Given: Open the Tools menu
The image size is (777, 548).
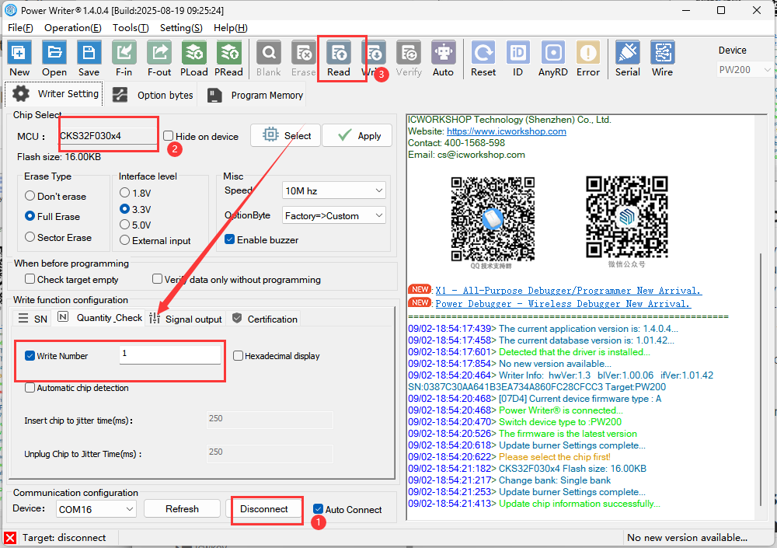Looking at the screenshot, I should [x=131, y=28].
